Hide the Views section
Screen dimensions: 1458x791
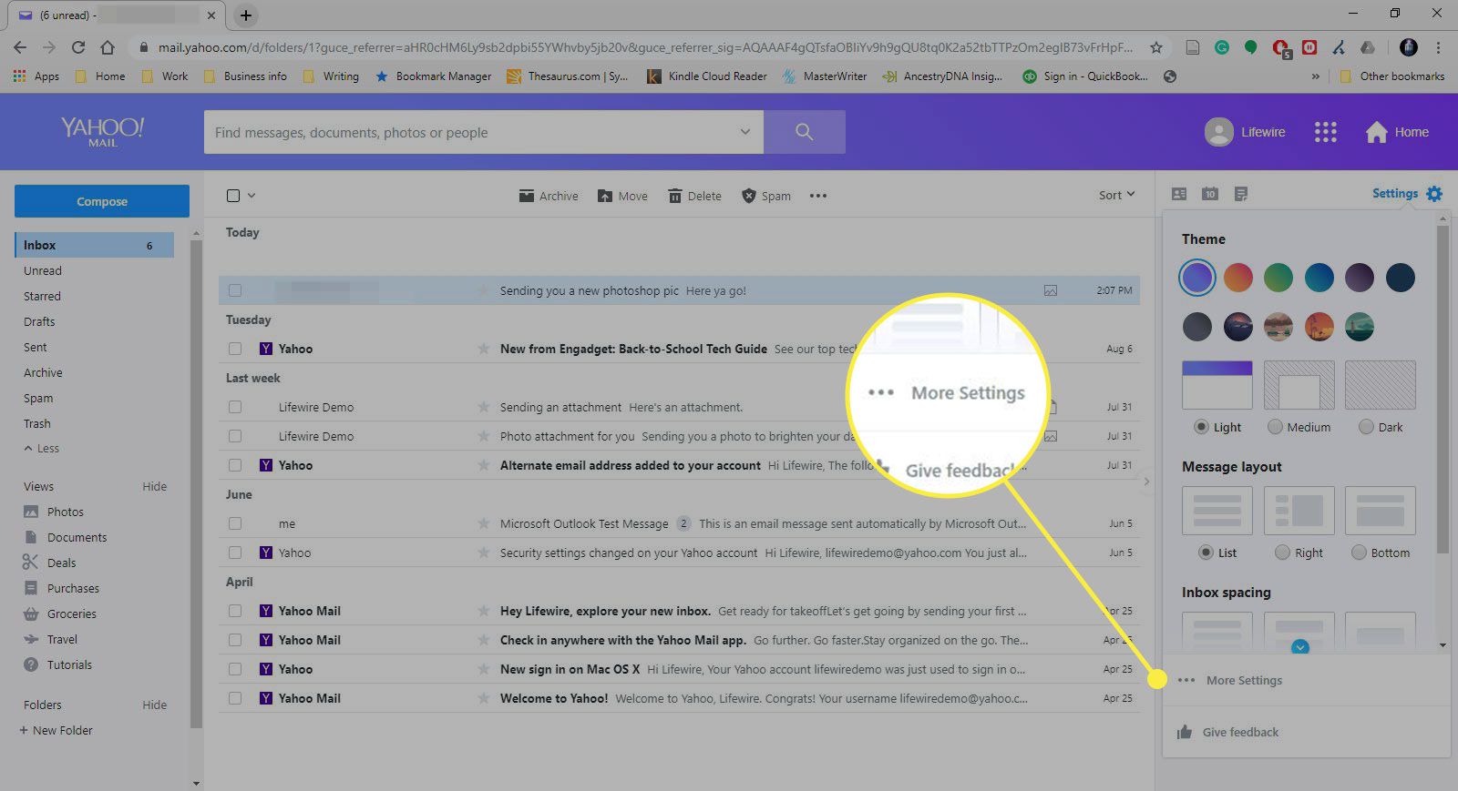click(x=154, y=486)
